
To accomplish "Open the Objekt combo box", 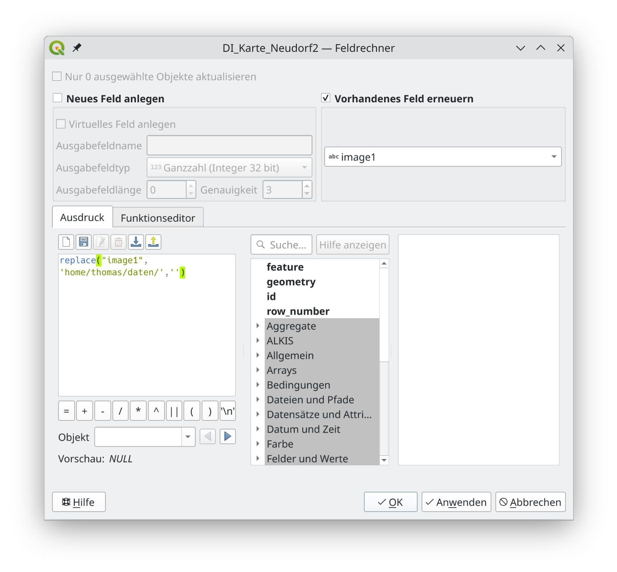I will click(x=145, y=437).
